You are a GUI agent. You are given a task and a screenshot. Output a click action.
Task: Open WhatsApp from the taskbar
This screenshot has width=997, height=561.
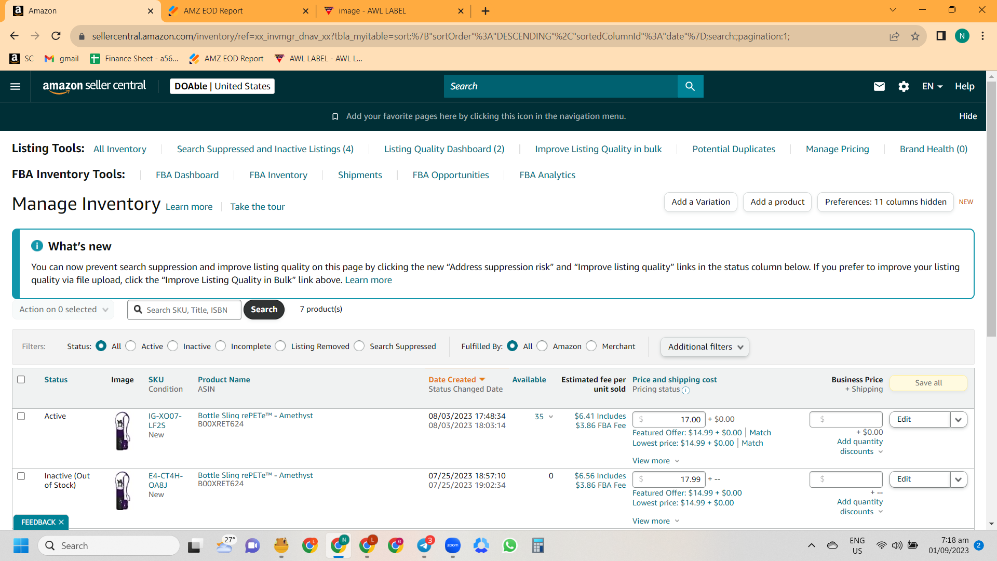pyautogui.click(x=510, y=545)
